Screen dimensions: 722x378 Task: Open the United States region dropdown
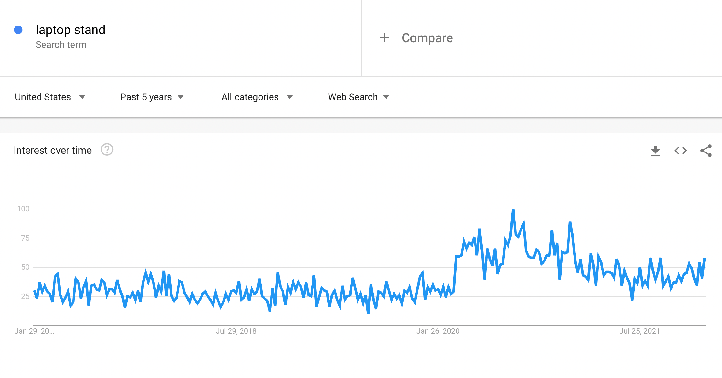(x=50, y=97)
